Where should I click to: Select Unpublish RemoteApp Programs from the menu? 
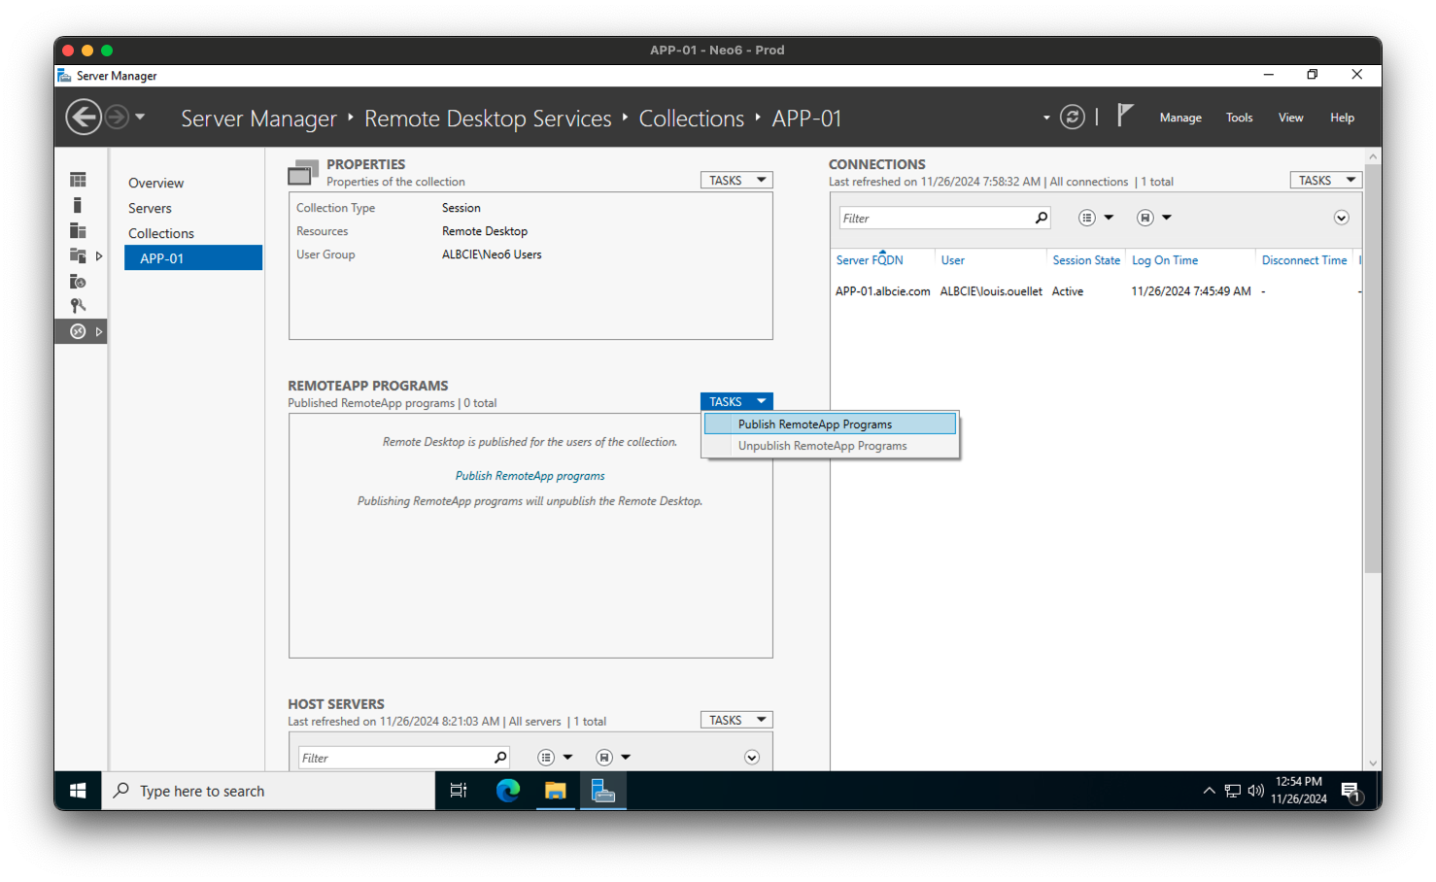click(x=822, y=445)
